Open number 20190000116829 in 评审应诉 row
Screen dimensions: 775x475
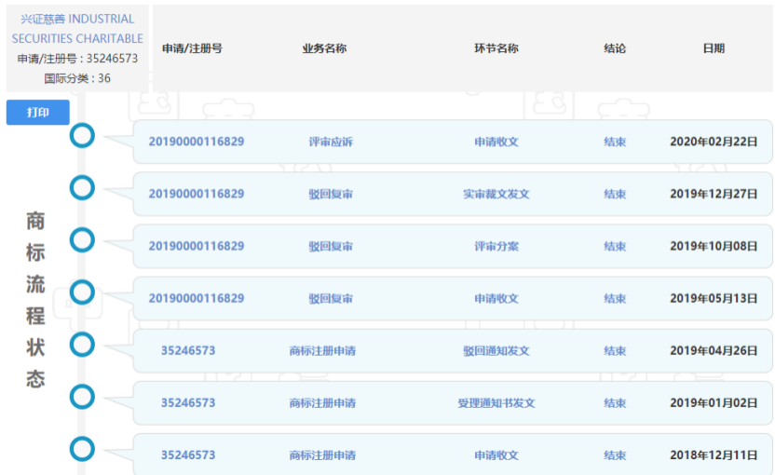(x=197, y=142)
